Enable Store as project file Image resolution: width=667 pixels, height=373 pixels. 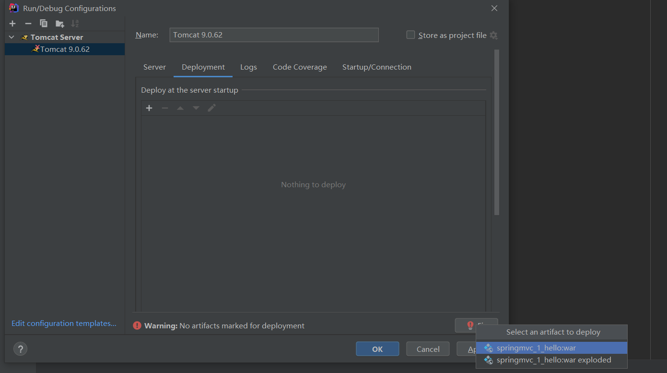(410, 35)
